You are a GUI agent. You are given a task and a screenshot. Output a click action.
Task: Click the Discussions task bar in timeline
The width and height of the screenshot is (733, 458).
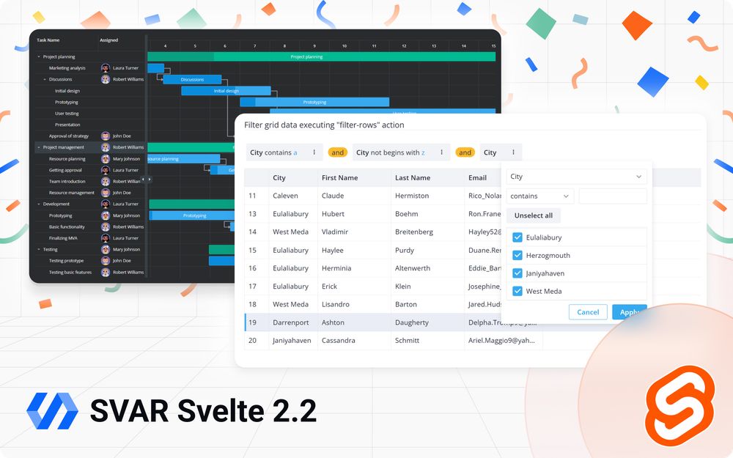(192, 79)
